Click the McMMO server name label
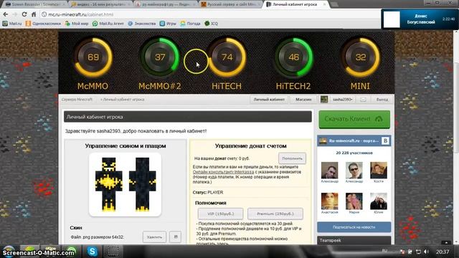 click(93, 86)
